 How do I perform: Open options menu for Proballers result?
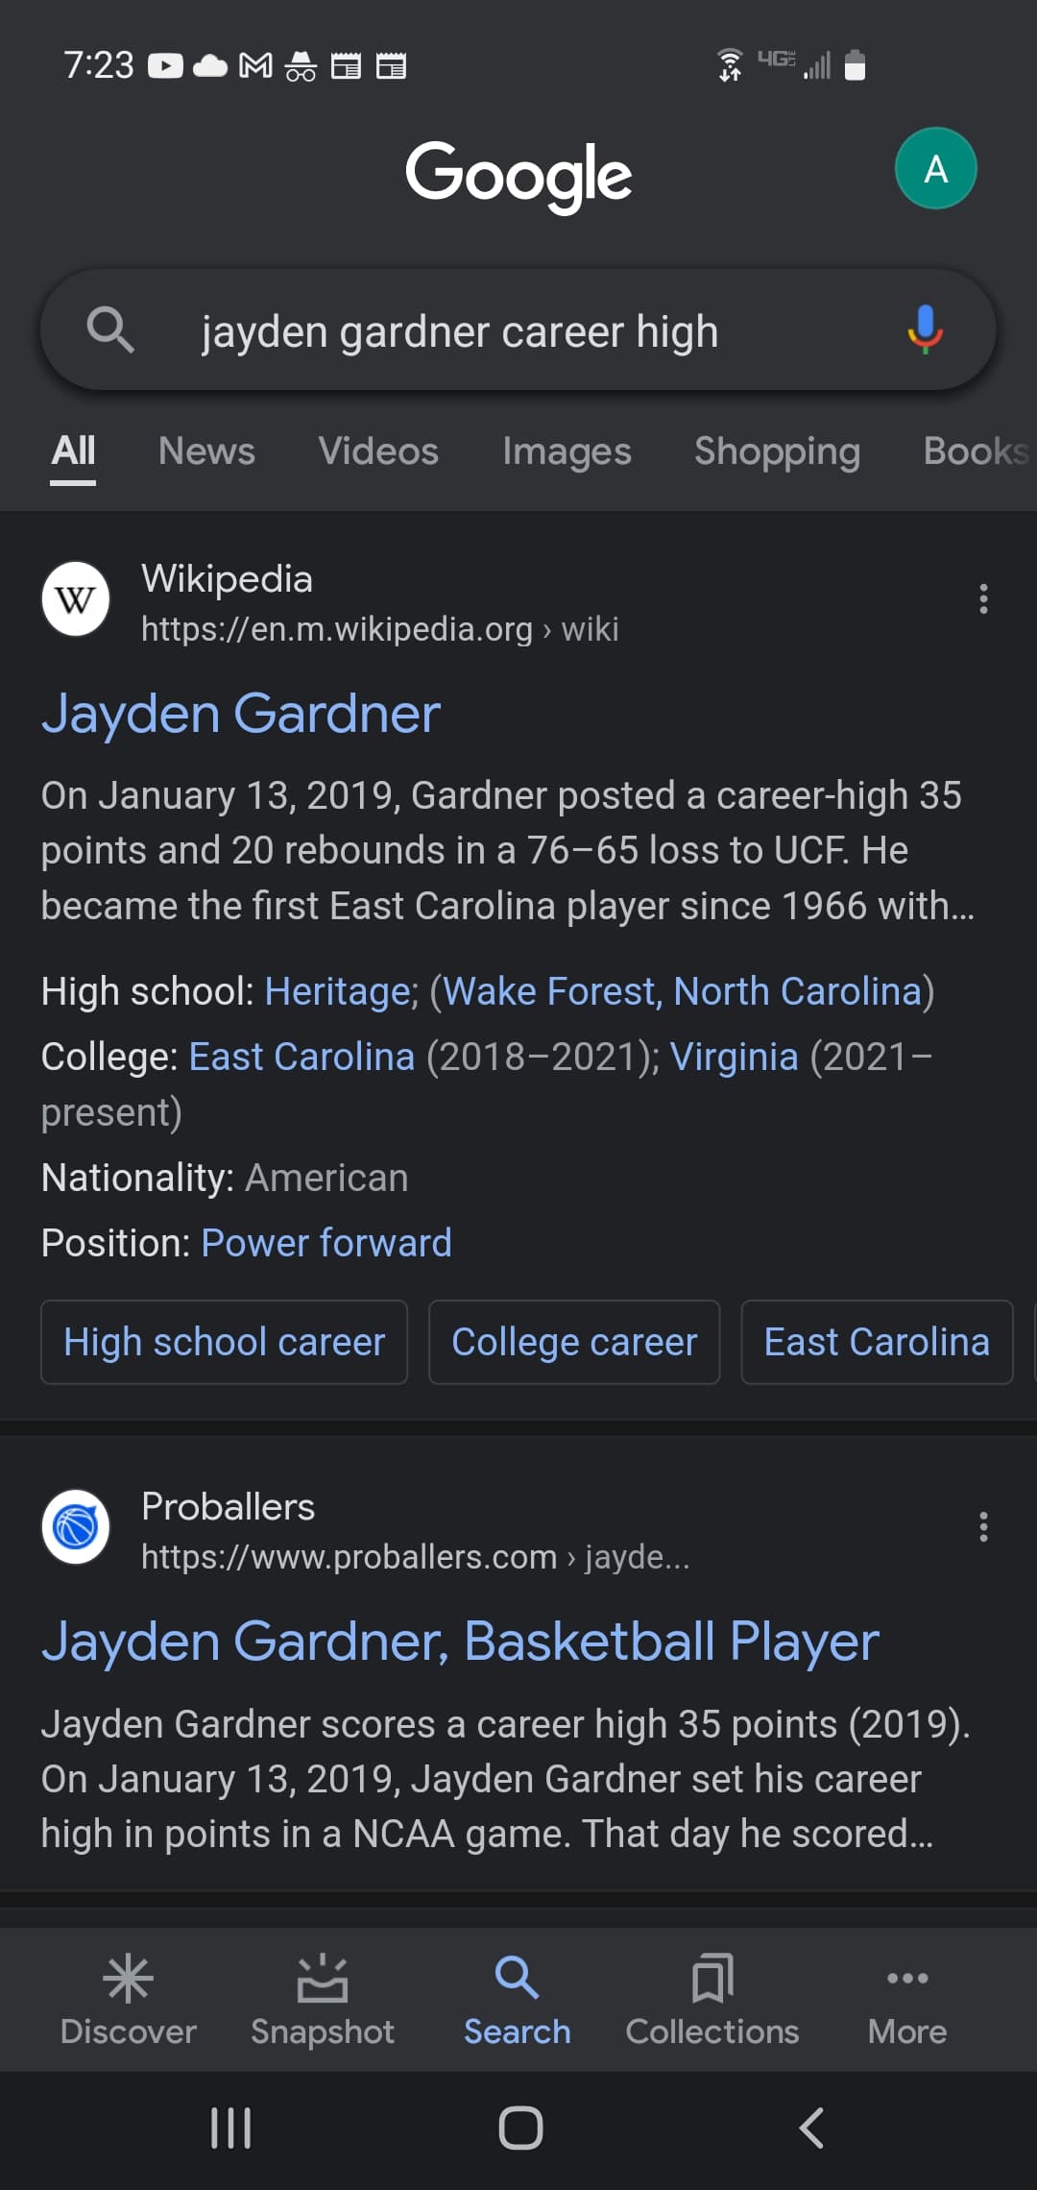(x=983, y=1526)
